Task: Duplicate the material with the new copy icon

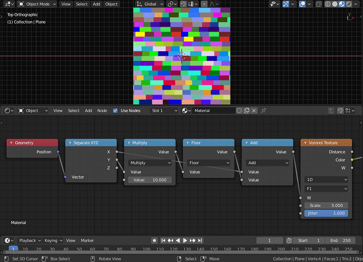Action: [x=247, y=111]
